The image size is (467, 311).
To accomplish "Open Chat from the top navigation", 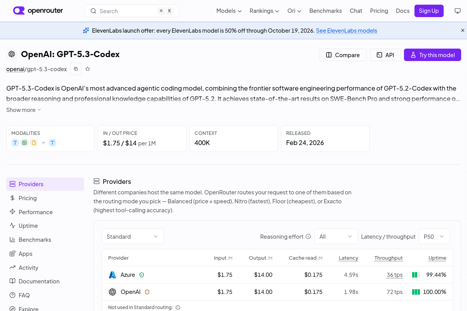I will pos(356,11).
